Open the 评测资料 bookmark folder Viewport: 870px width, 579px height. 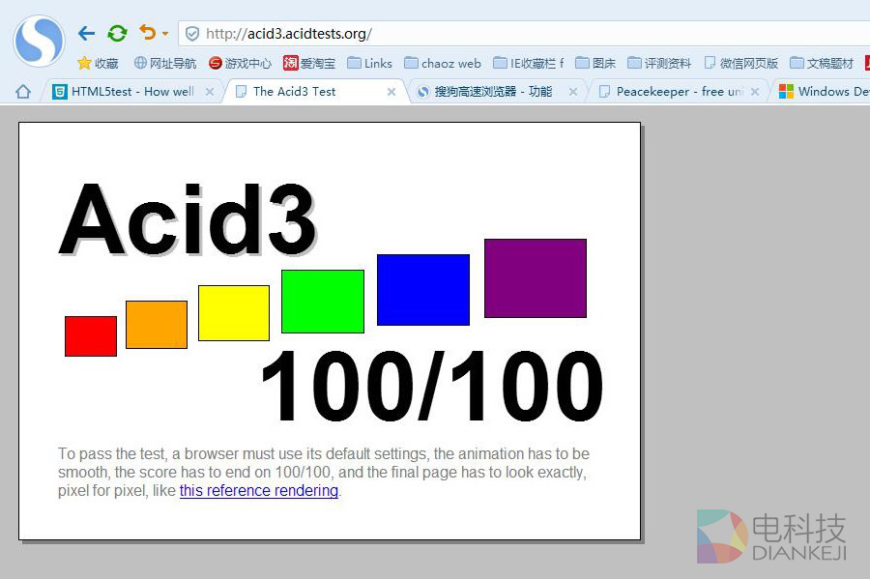pyautogui.click(x=659, y=63)
